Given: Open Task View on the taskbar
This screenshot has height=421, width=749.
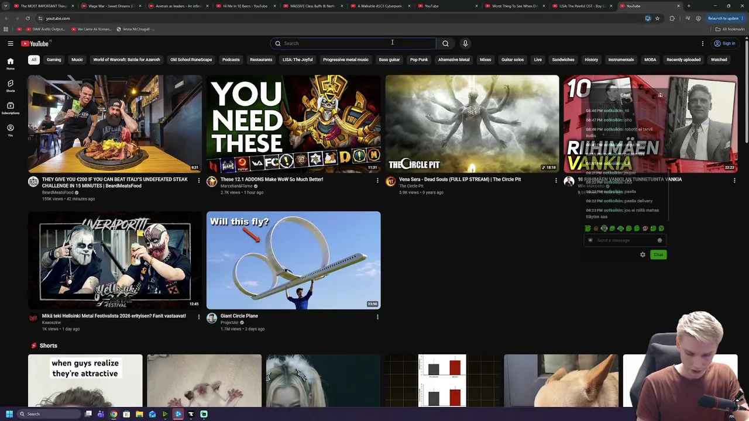Looking at the screenshot, I should tap(88, 414).
